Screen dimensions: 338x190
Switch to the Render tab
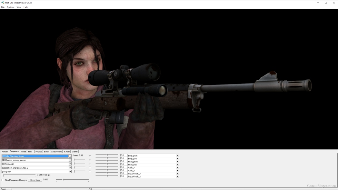[x=5, y=152]
